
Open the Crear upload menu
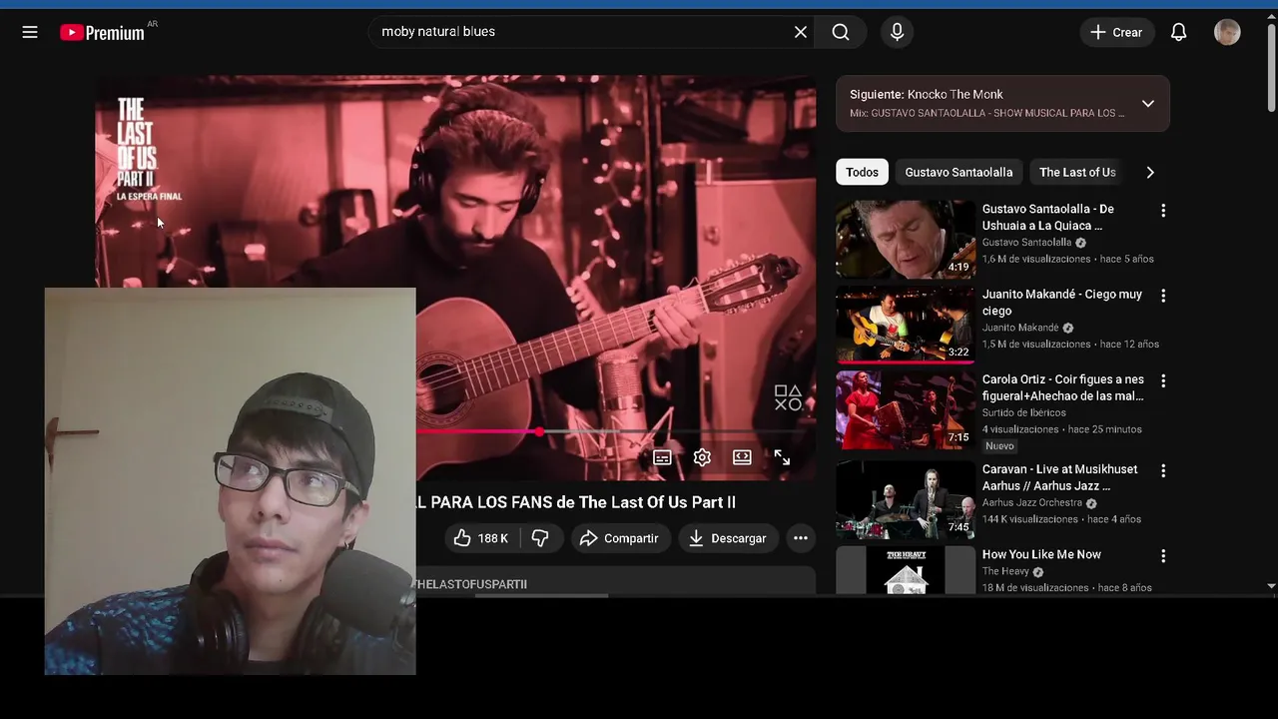pos(1116,32)
